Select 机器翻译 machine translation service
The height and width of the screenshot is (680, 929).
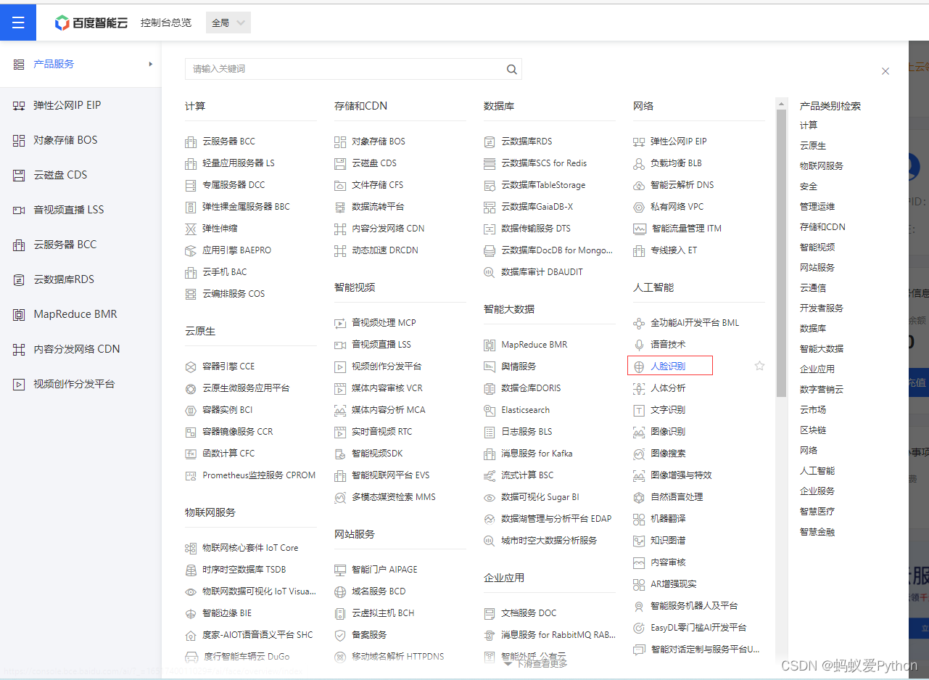click(x=666, y=518)
